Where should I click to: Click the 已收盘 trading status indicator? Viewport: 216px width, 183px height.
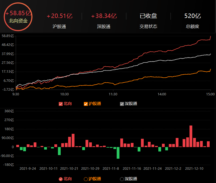pos(148,16)
